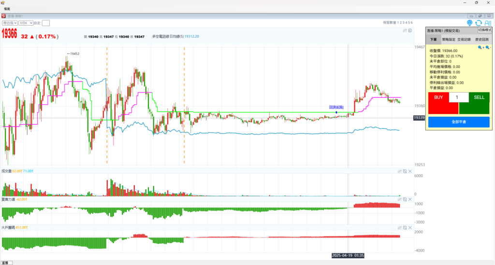Open the 微台指 product dropdown
The image size is (495, 265).
pos(10,23)
